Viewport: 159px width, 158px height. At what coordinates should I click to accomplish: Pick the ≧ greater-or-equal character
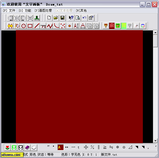[x=105, y=147]
